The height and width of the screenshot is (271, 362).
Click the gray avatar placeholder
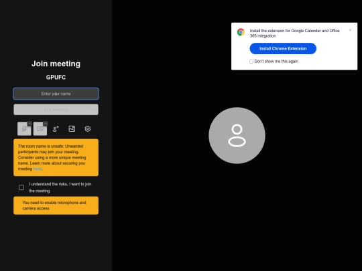(x=237, y=135)
